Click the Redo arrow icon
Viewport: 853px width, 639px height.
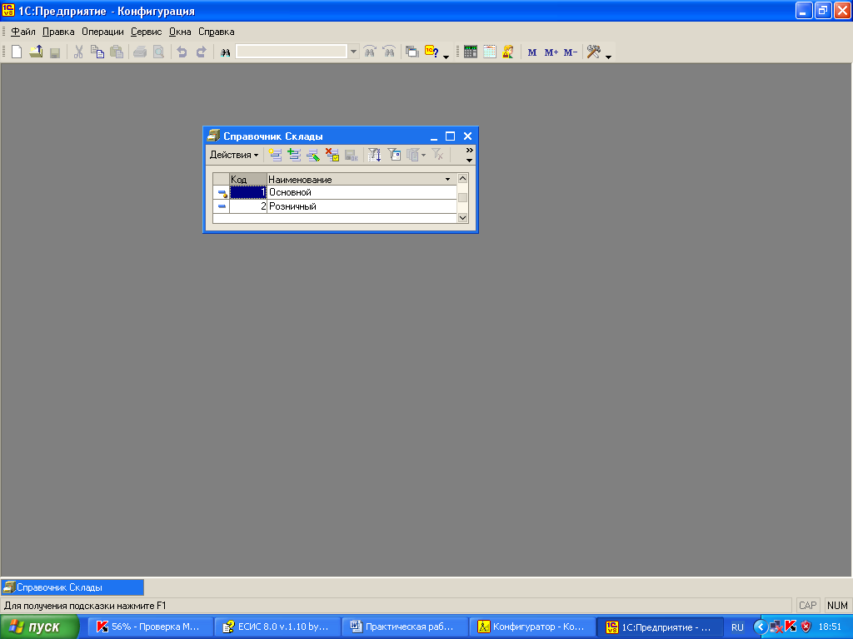tap(201, 52)
